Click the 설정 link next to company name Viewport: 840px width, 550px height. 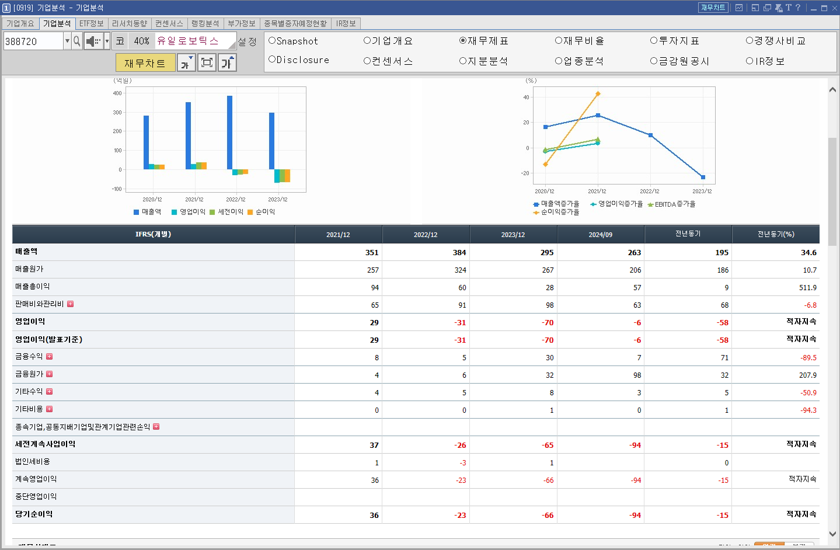click(247, 41)
